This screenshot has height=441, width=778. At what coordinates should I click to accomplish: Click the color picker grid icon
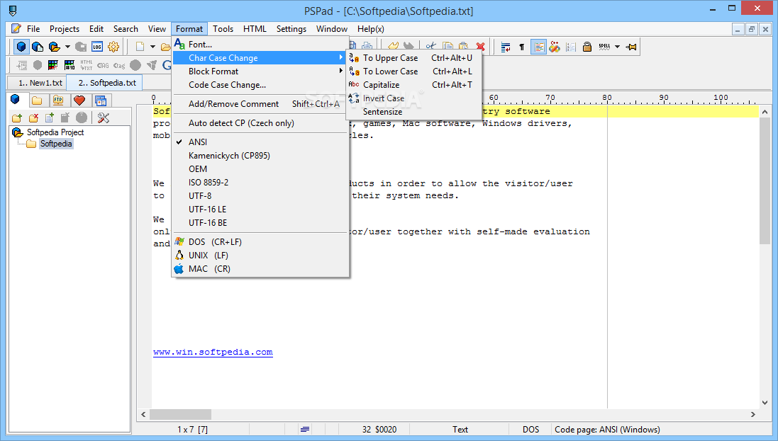coord(53,65)
